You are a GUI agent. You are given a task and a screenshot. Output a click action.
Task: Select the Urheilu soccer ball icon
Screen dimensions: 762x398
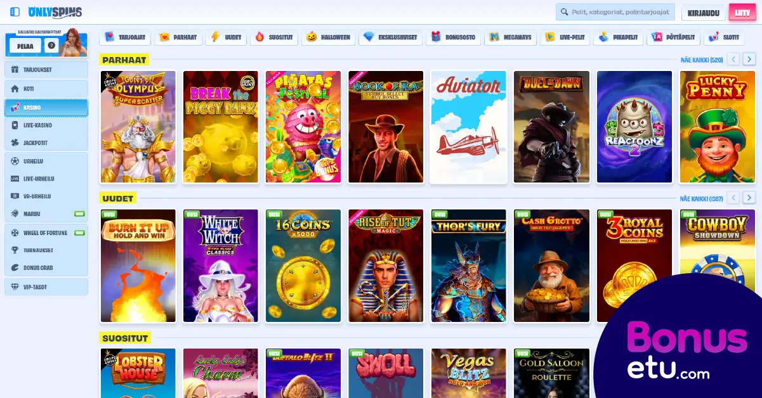point(15,161)
